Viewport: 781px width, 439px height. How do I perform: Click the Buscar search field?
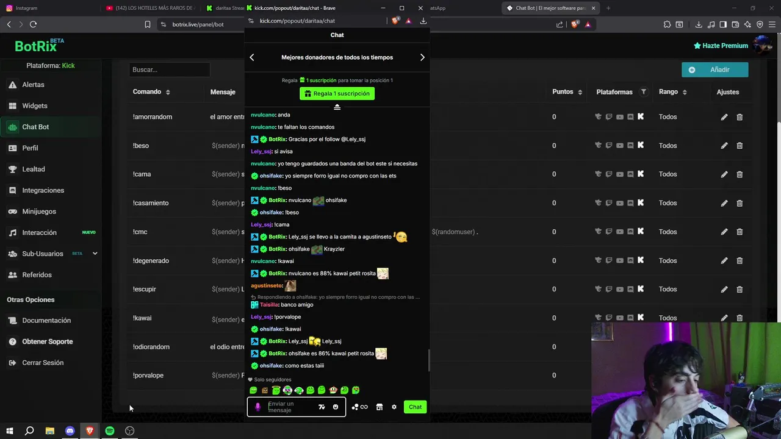coord(169,70)
